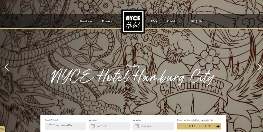The image size is (263, 132).
Task: Open the Standorte menu
Action: (x=86, y=21)
